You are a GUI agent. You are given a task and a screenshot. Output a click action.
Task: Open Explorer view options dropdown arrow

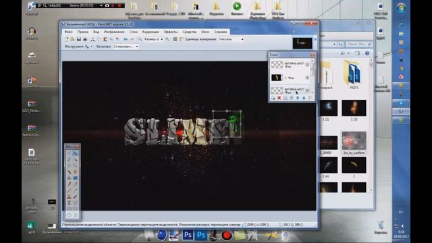tap(348, 53)
